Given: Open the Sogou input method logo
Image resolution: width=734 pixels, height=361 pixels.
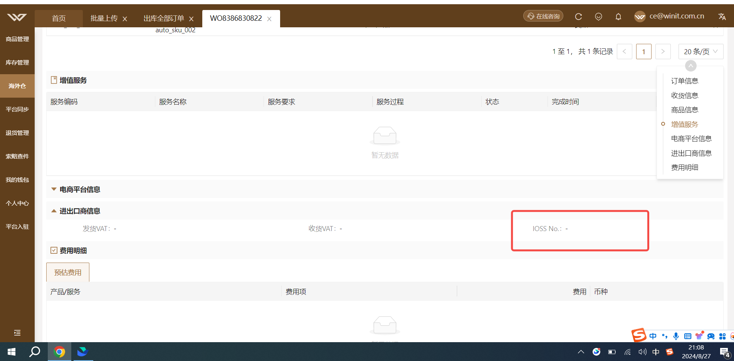Looking at the screenshot, I should pyautogui.click(x=638, y=335).
